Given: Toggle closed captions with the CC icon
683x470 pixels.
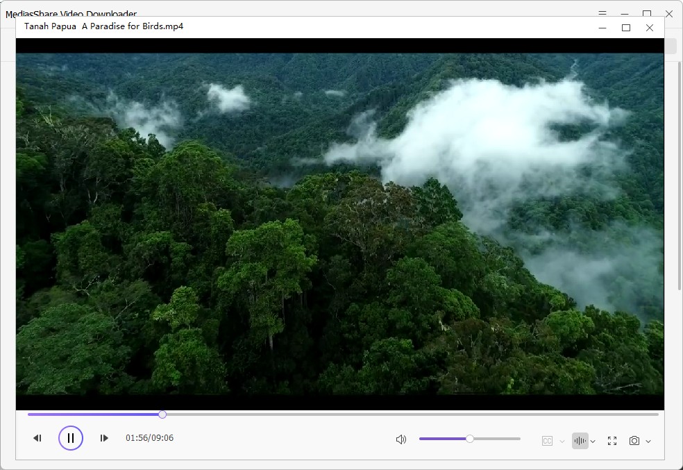Looking at the screenshot, I should (x=547, y=441).
